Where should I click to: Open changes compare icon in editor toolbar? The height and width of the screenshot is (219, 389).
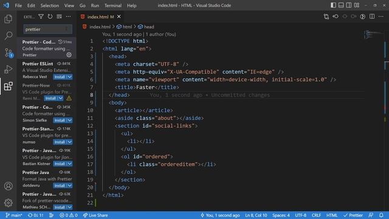(326, 16)
